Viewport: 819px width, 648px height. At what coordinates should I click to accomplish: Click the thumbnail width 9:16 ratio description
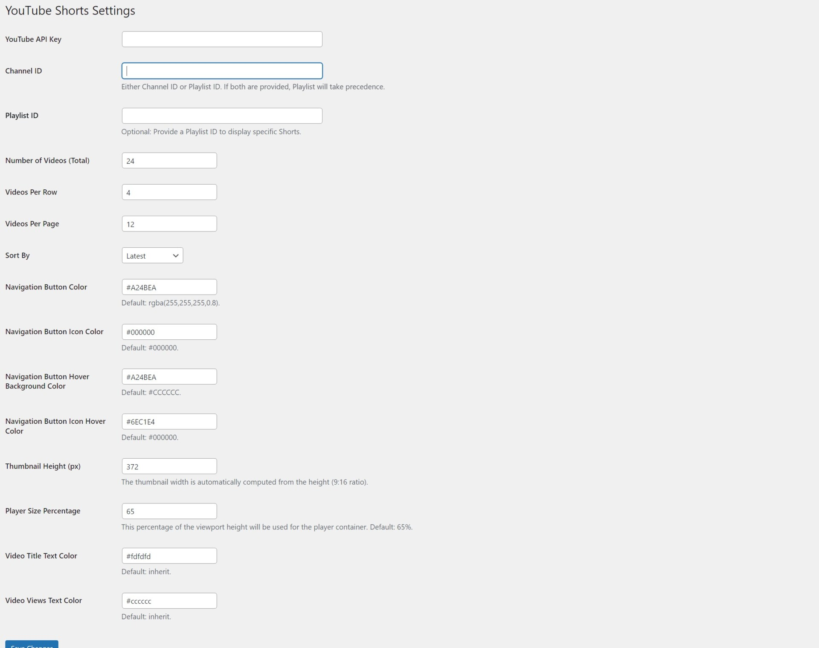tap(244, 482)
